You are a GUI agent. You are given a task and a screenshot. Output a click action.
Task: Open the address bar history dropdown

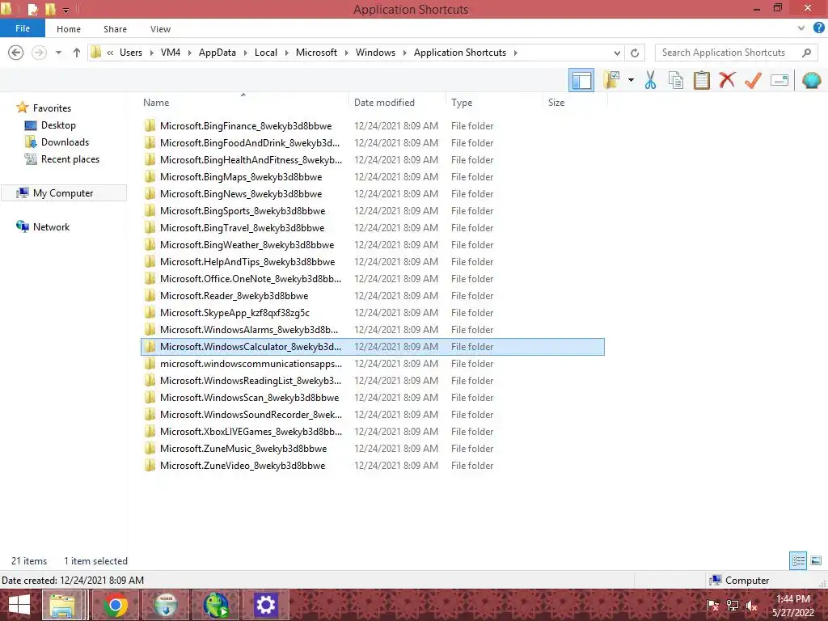point(617,53)
